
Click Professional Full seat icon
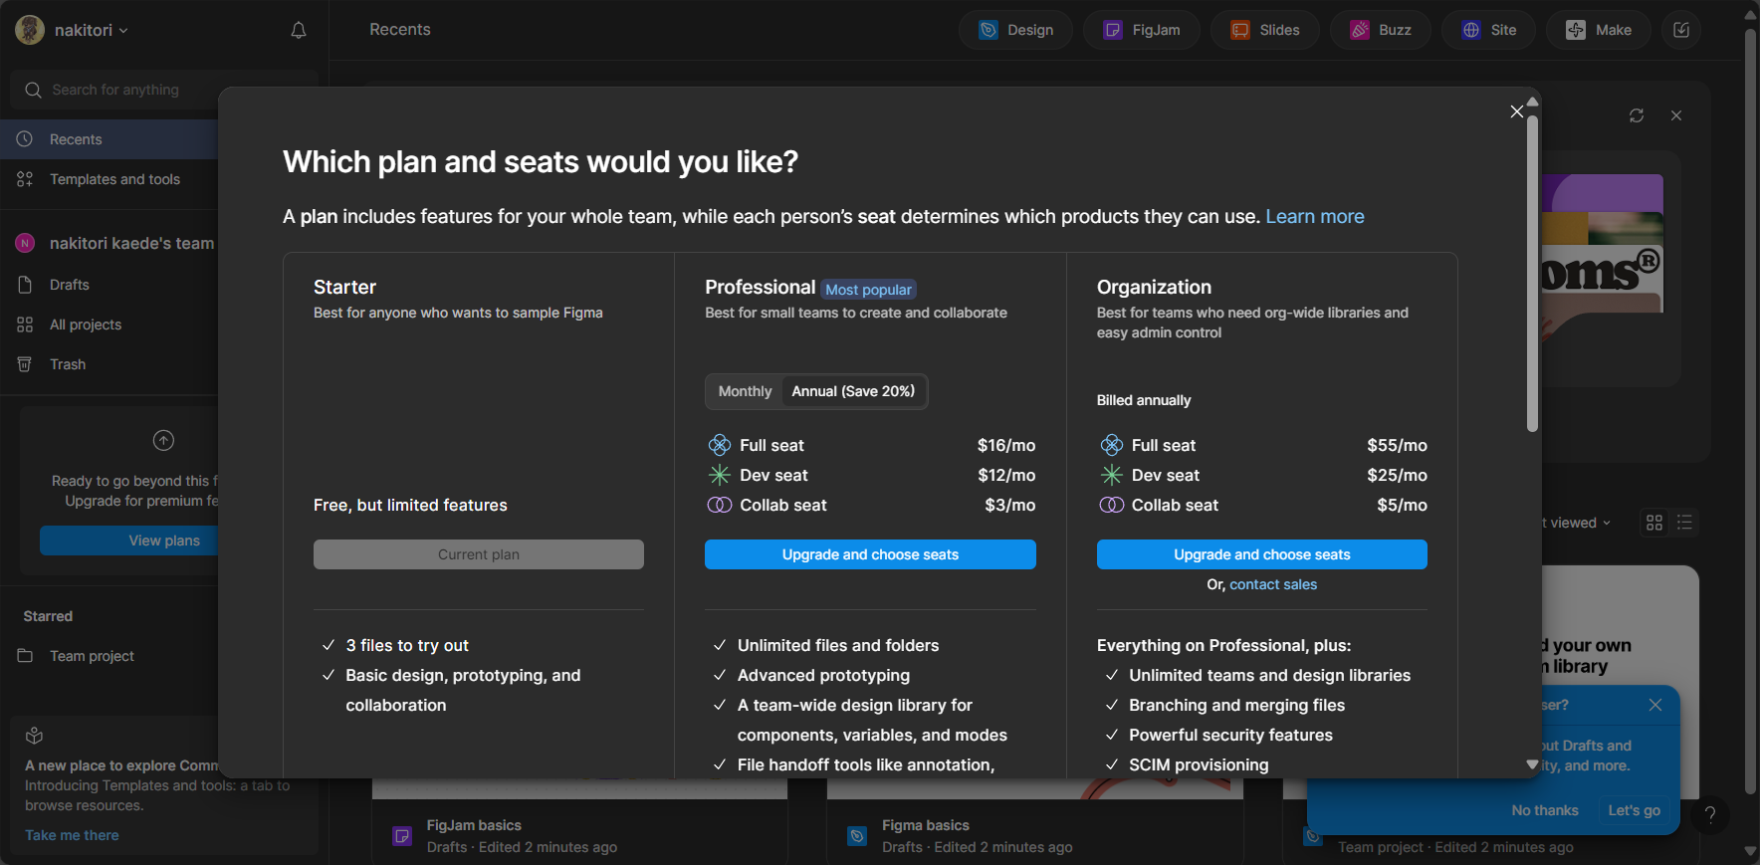pos(719,445)
